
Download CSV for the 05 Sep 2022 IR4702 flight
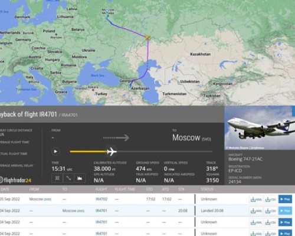coord(271,199)
